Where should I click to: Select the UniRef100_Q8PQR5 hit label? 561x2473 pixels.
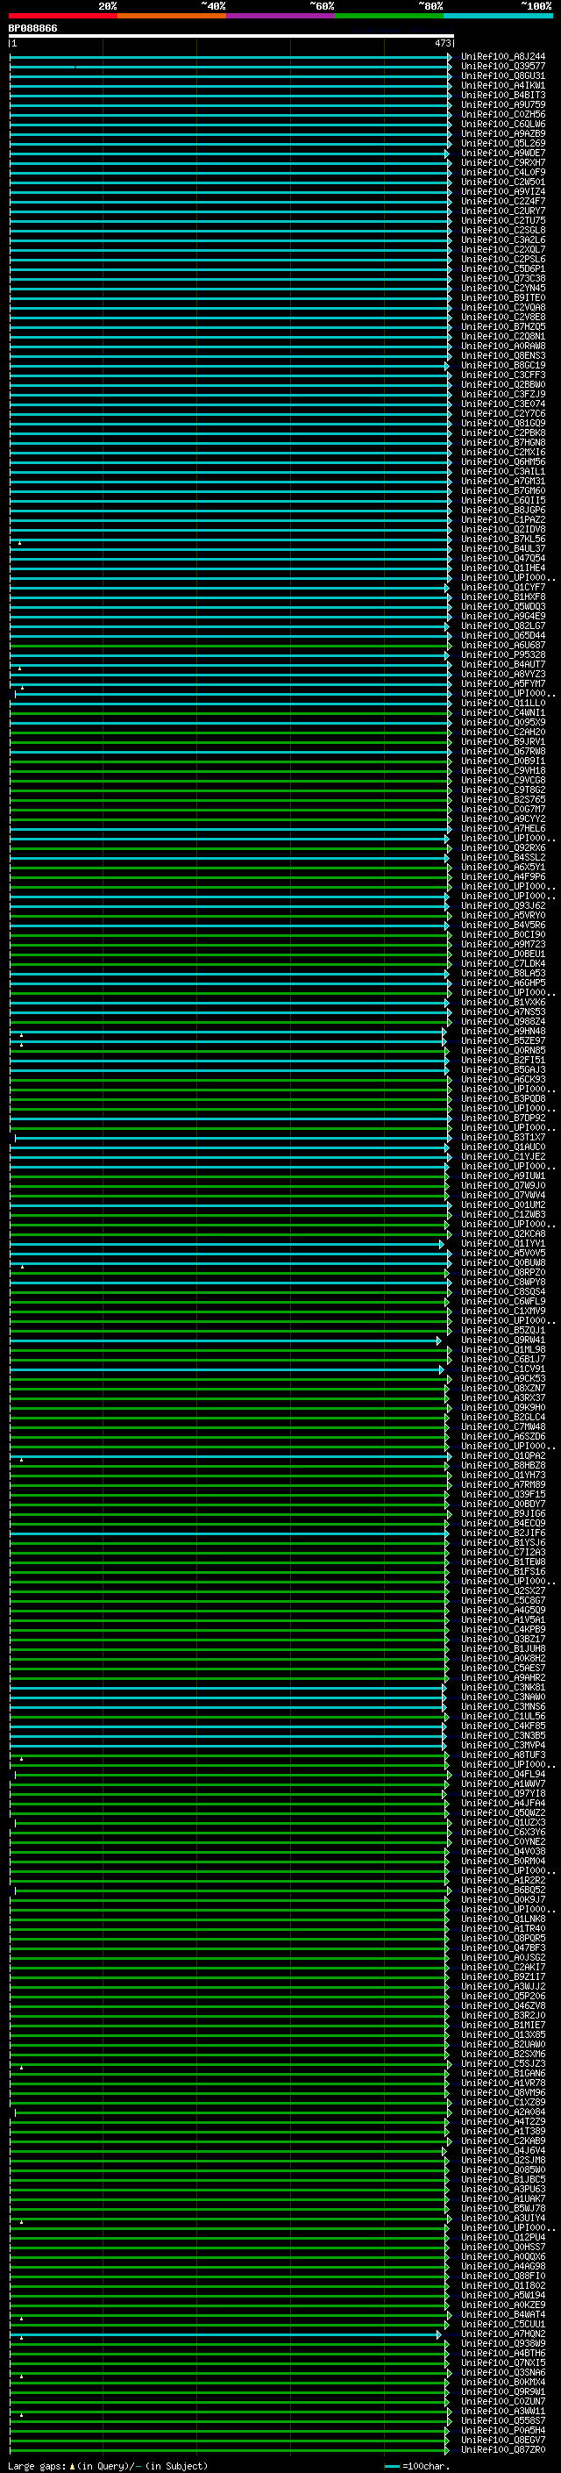[502, 1938]
